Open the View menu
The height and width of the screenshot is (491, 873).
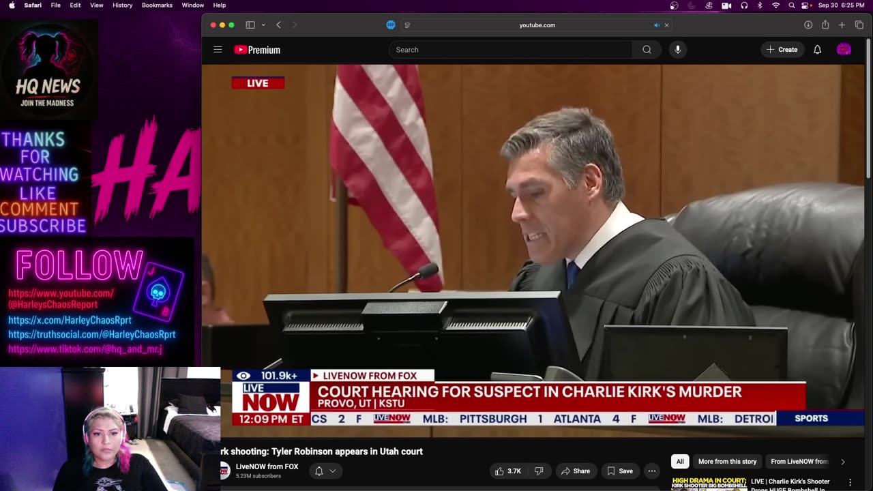click(x=97, y=5)
